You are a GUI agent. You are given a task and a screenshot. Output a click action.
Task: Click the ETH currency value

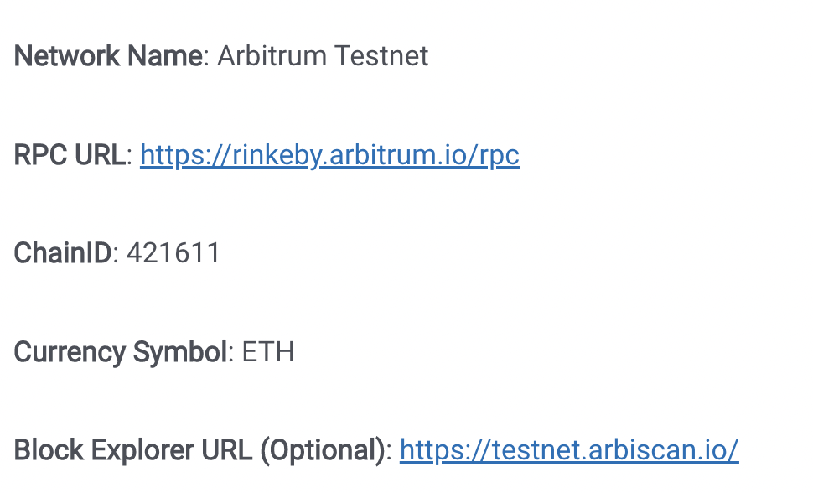coord(268,352)
